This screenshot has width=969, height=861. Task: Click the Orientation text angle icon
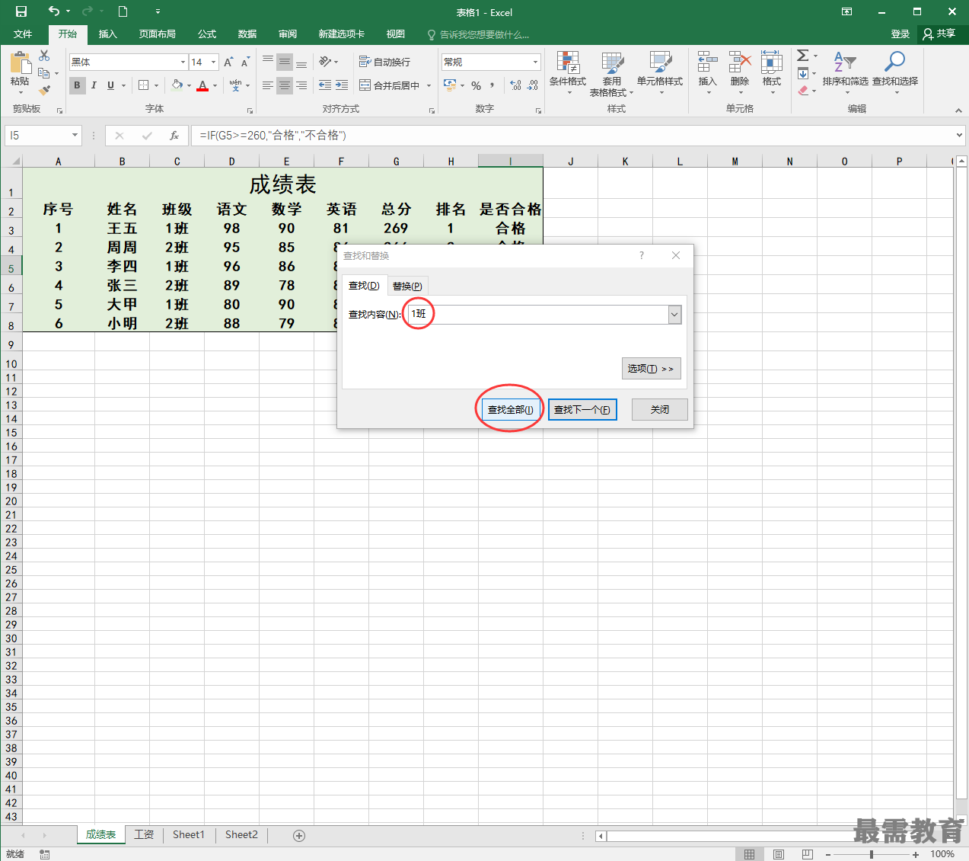pos(326,62)
